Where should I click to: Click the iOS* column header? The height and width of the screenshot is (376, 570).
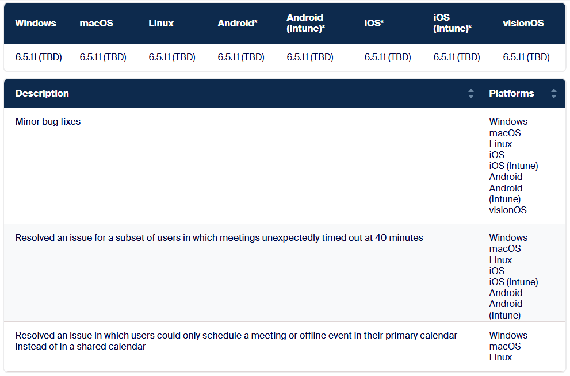coord(374,24)
